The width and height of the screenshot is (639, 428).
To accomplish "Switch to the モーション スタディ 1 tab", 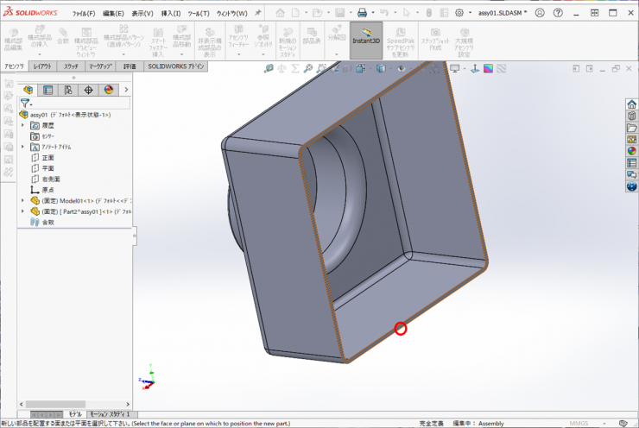I will (111, 415).
